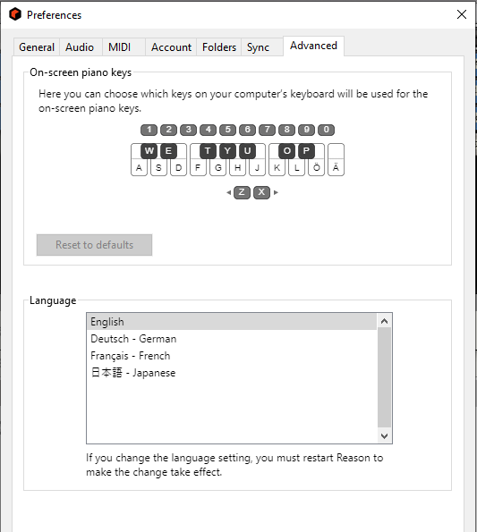477x532 pixels.
Task: Click the X octave up key
Action: pos(261,192)
